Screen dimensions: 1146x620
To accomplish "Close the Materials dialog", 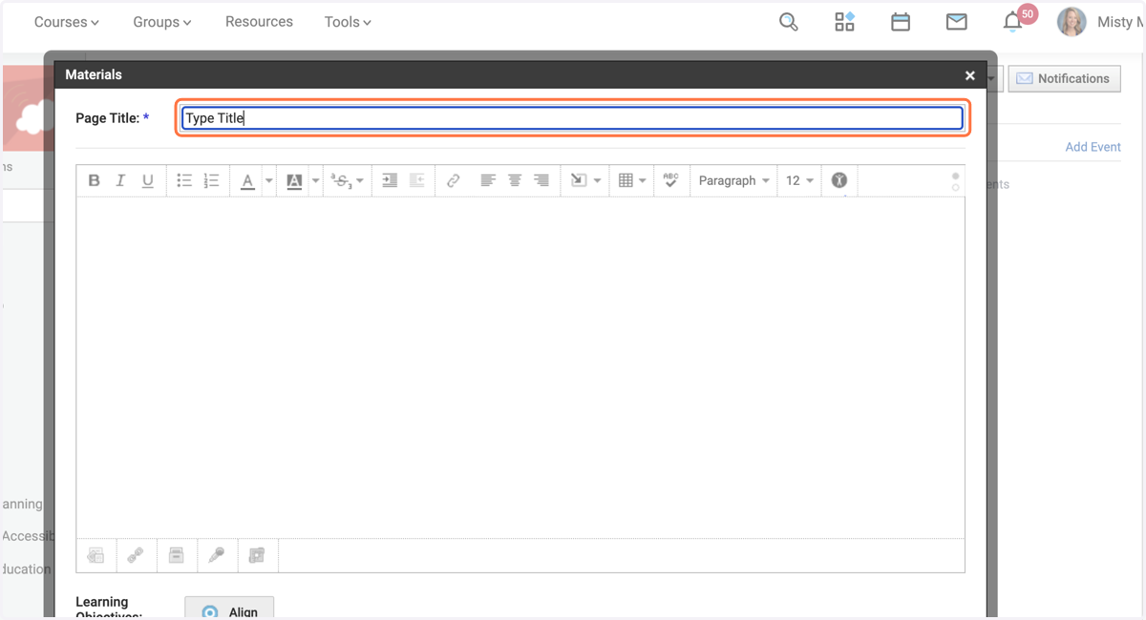I will [x=970, y=75].
